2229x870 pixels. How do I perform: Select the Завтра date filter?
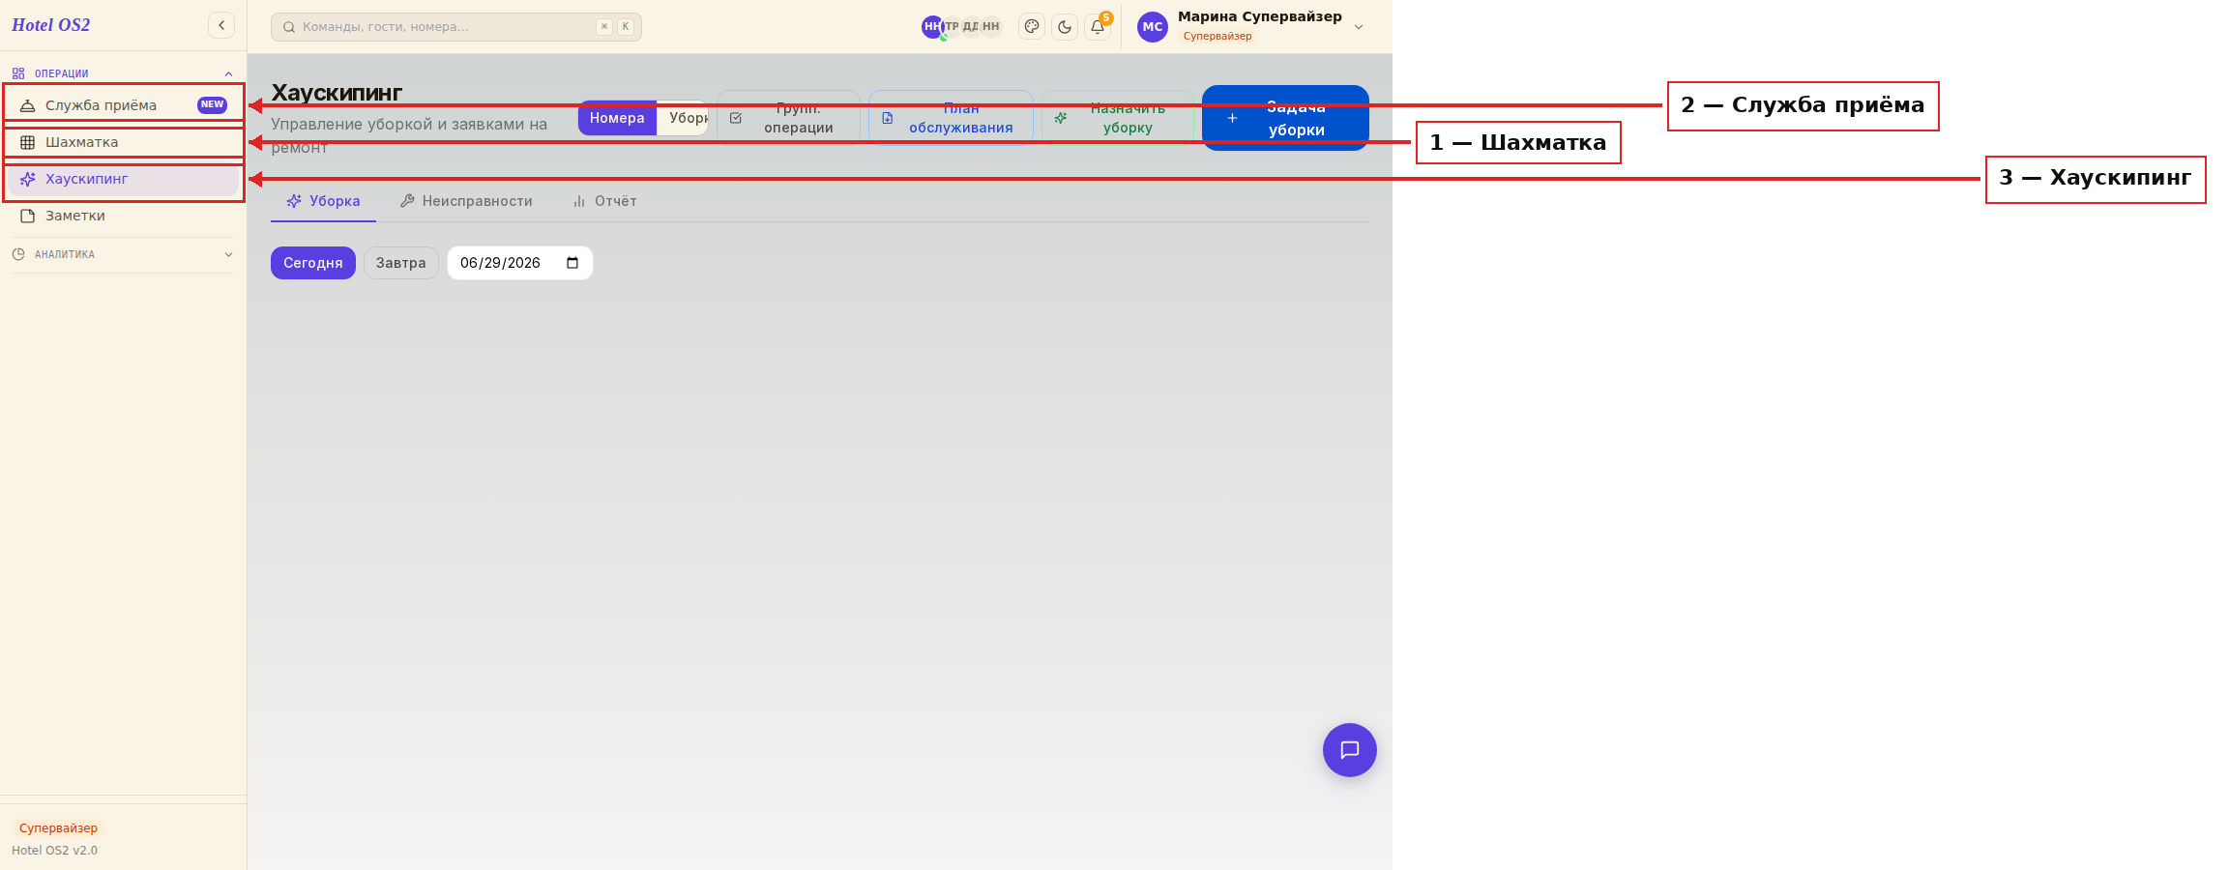tap(400, 263)
